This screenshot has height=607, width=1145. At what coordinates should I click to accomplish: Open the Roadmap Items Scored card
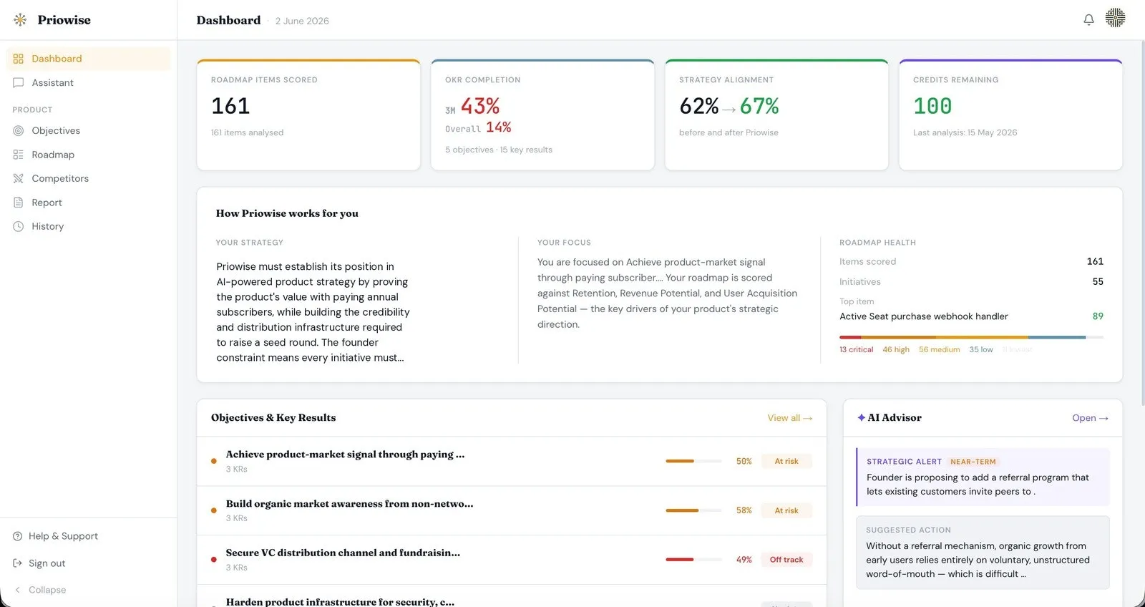(x=308, y=115)
